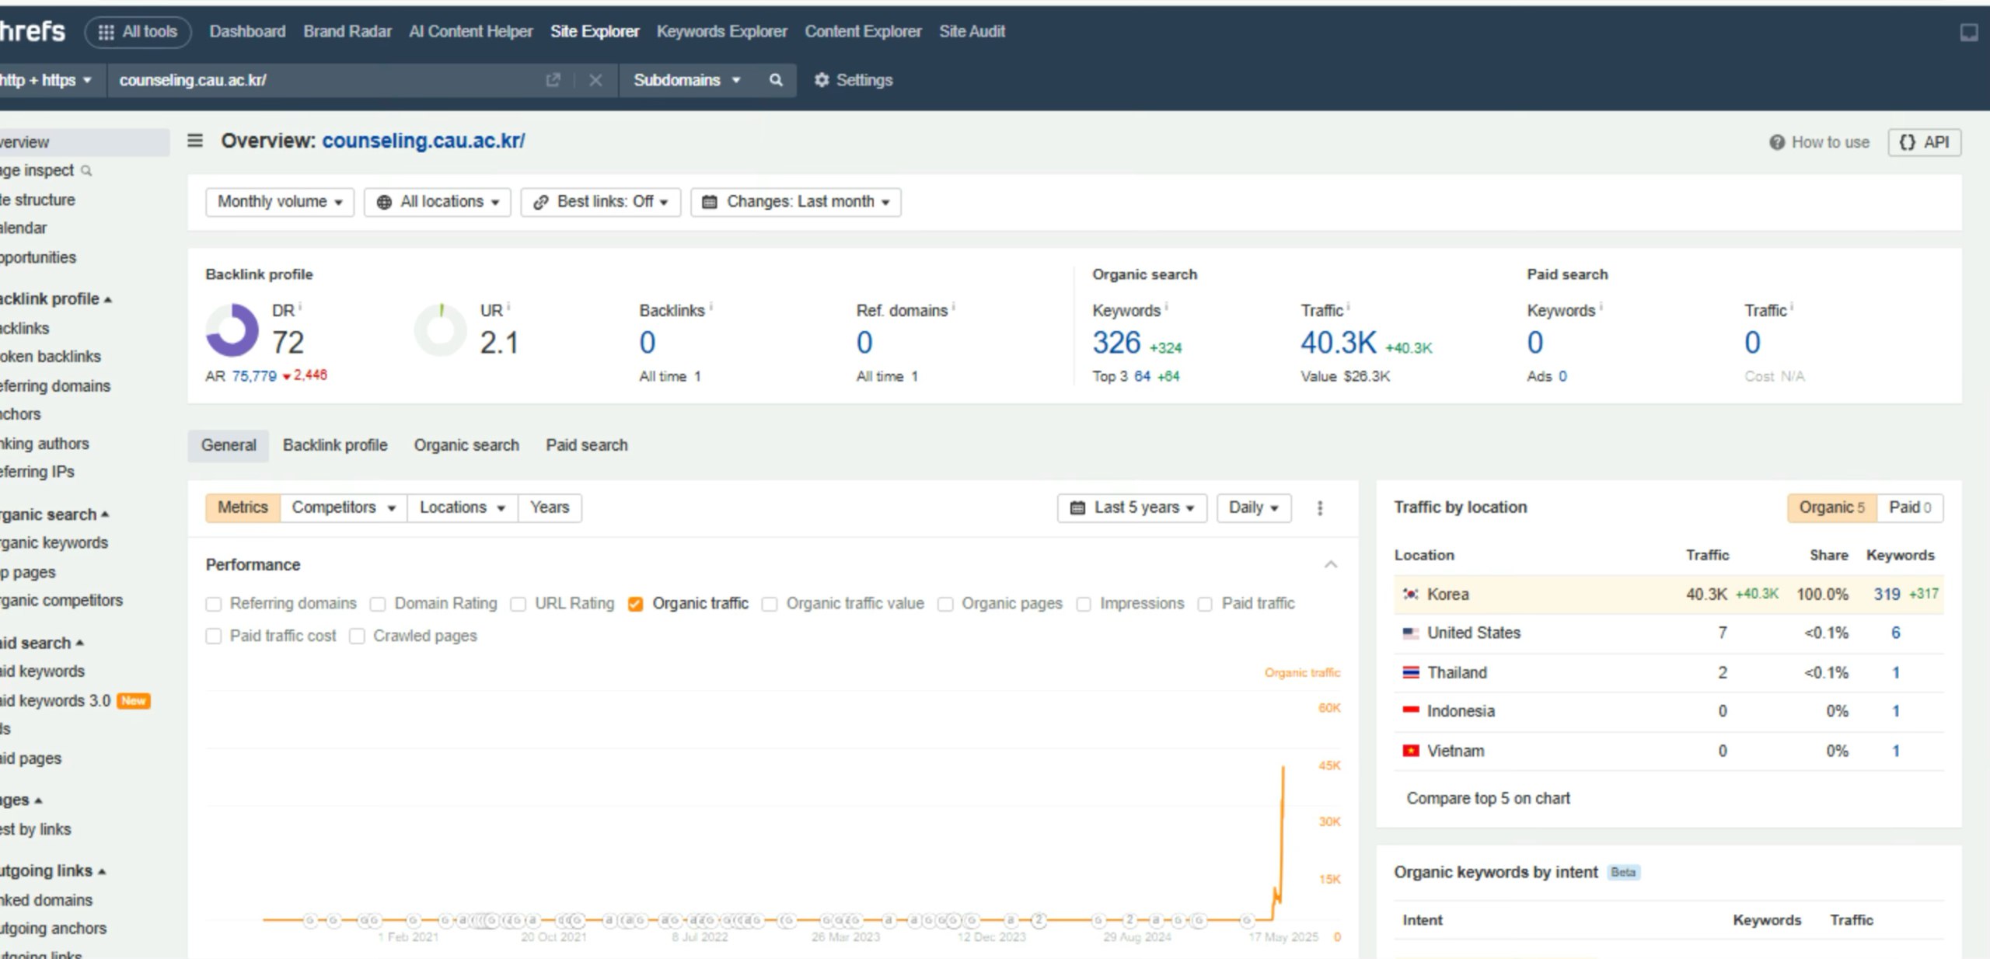Click the search magnifier icon in URL bar
The height and width of the screenshot is (959, 1990).
click(x=775, y=80)
